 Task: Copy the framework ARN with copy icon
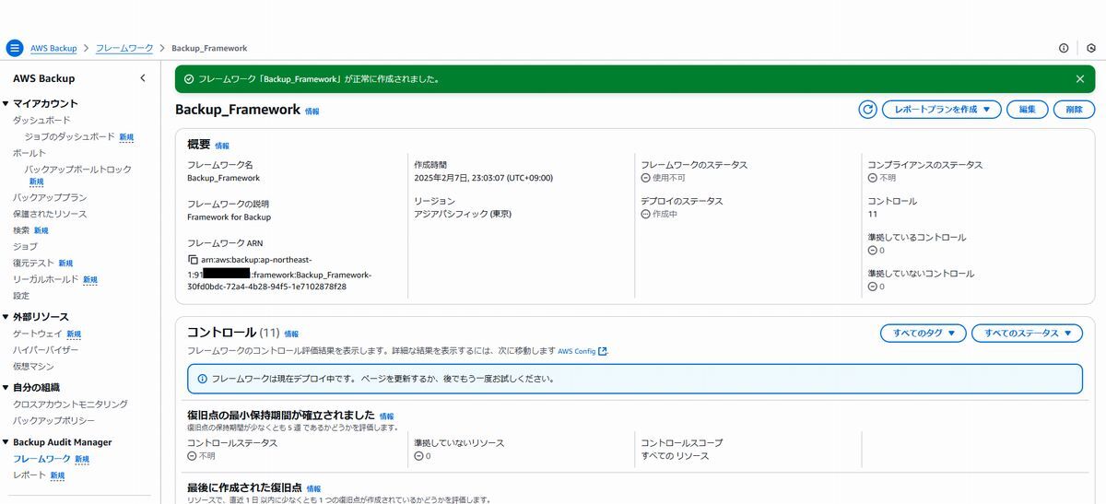[193, 261]
